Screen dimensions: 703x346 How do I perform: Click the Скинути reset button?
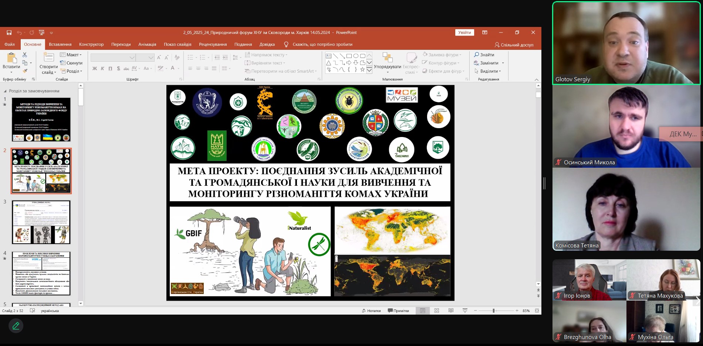click(x=71, y=63)
